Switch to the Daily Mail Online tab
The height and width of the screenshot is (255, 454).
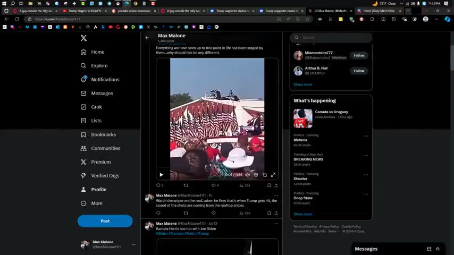379,11
